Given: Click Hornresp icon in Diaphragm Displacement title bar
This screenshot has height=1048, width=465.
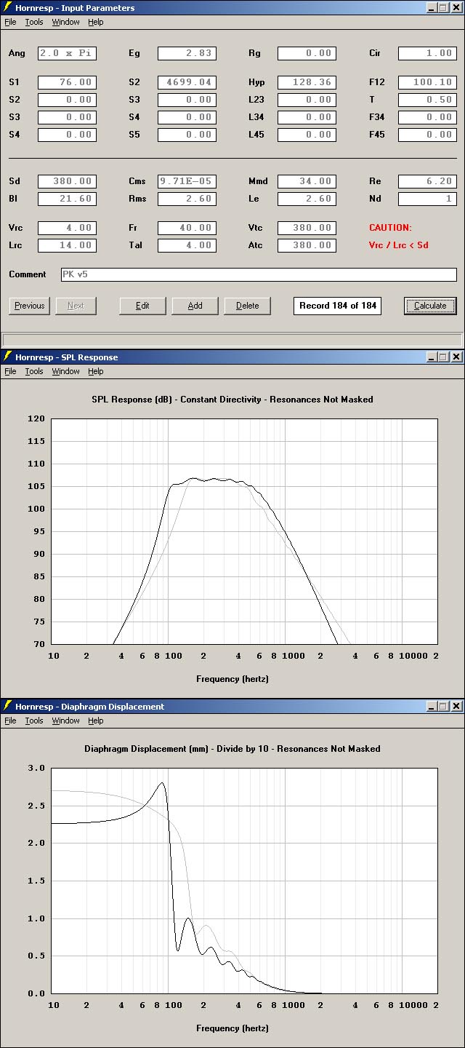Looking at the screenshot, I should point(8,706).
